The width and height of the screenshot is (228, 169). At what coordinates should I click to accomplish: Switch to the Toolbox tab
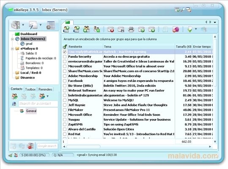[30, 89]
